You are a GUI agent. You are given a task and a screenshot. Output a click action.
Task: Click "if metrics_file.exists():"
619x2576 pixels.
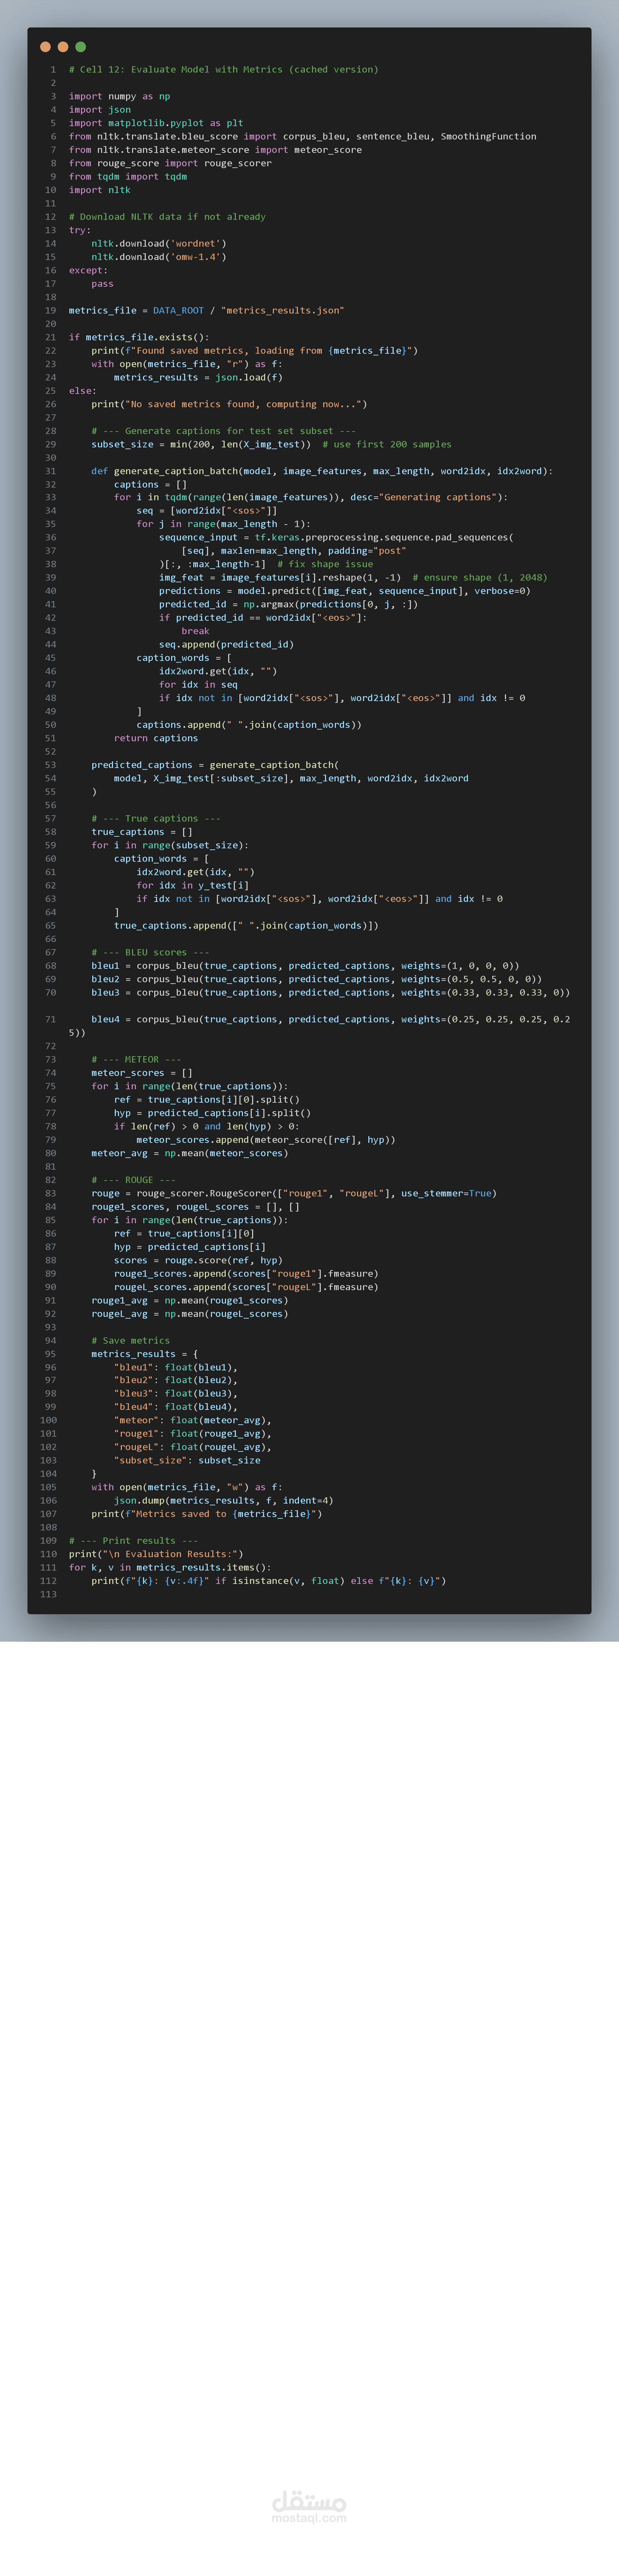[139, 337]
